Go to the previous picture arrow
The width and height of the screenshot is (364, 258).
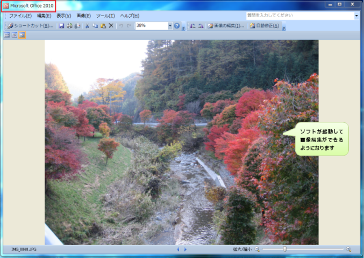pyautogui.click(x=178, y=249)
